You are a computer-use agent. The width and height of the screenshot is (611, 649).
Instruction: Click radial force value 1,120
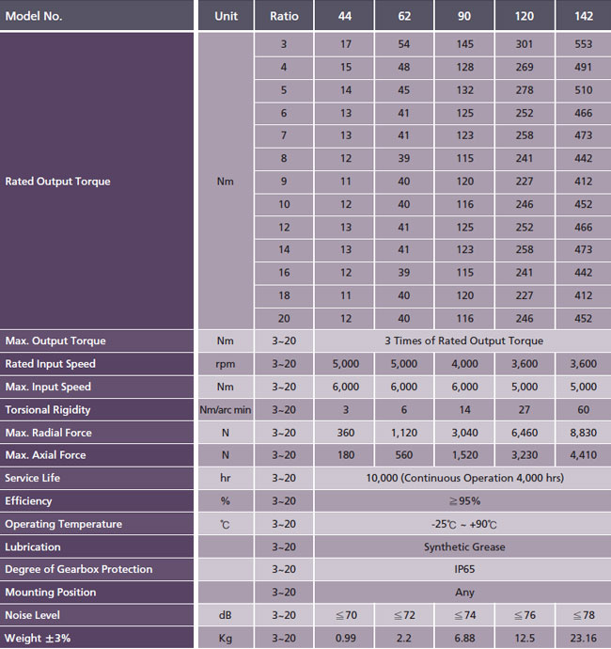click(404, 433)
